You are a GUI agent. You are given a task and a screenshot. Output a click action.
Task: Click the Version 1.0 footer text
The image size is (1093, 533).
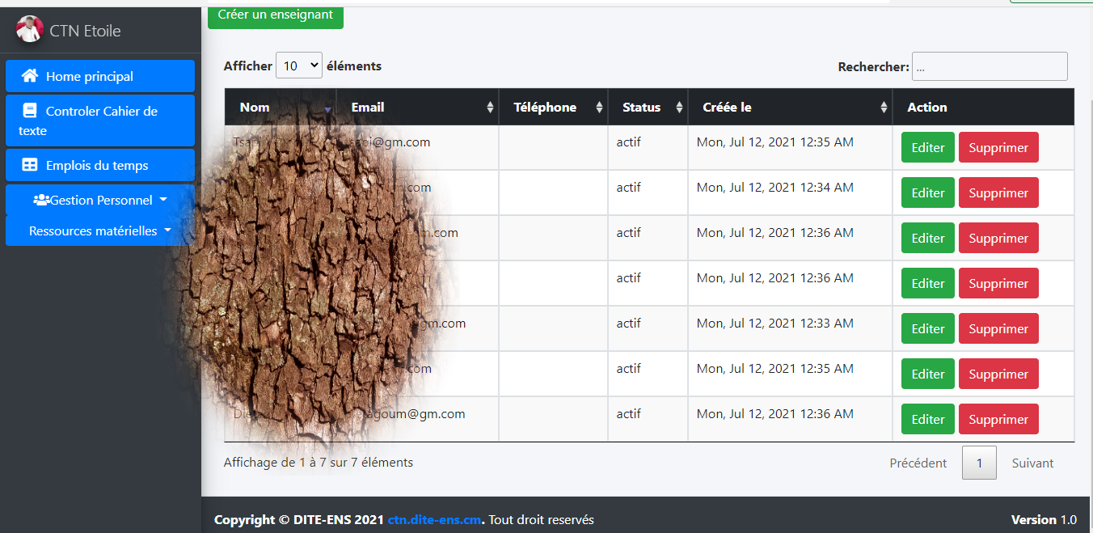[1044, 519]
